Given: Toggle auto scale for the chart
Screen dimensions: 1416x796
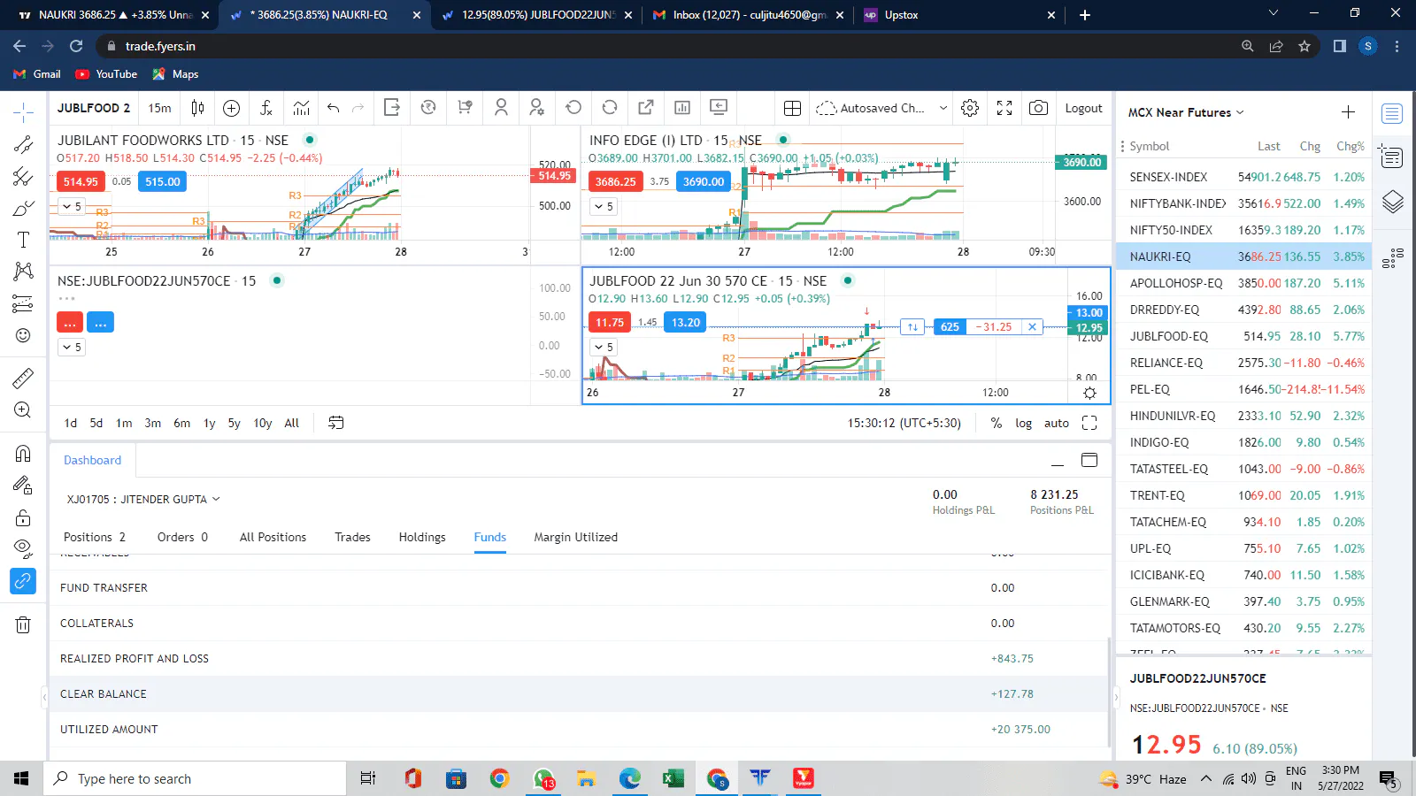Looking at the screenshot, I should point(1057,423).
